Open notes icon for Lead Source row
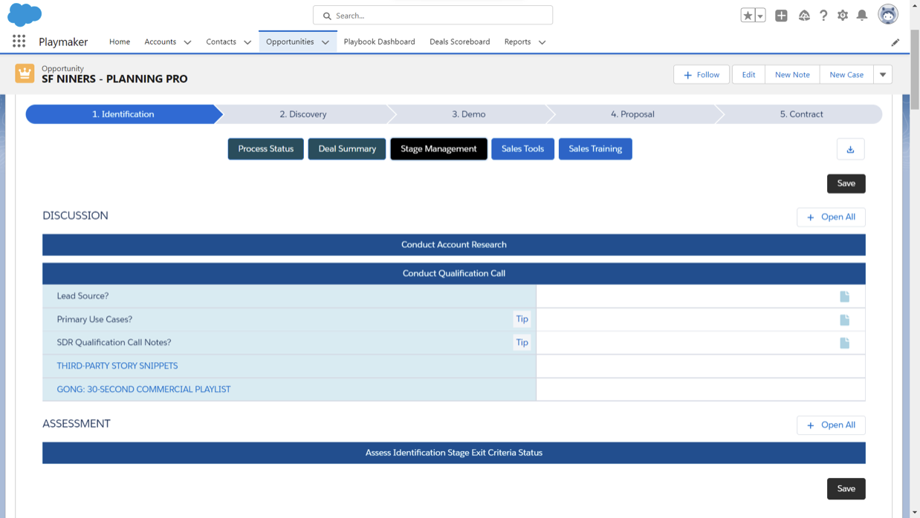Screen dimensions: 920x518 (844, 296)
